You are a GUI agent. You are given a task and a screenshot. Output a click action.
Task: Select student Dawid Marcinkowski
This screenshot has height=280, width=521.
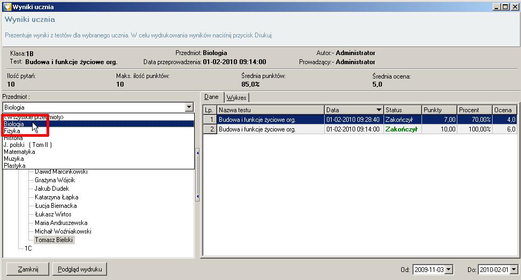[61, 172]
